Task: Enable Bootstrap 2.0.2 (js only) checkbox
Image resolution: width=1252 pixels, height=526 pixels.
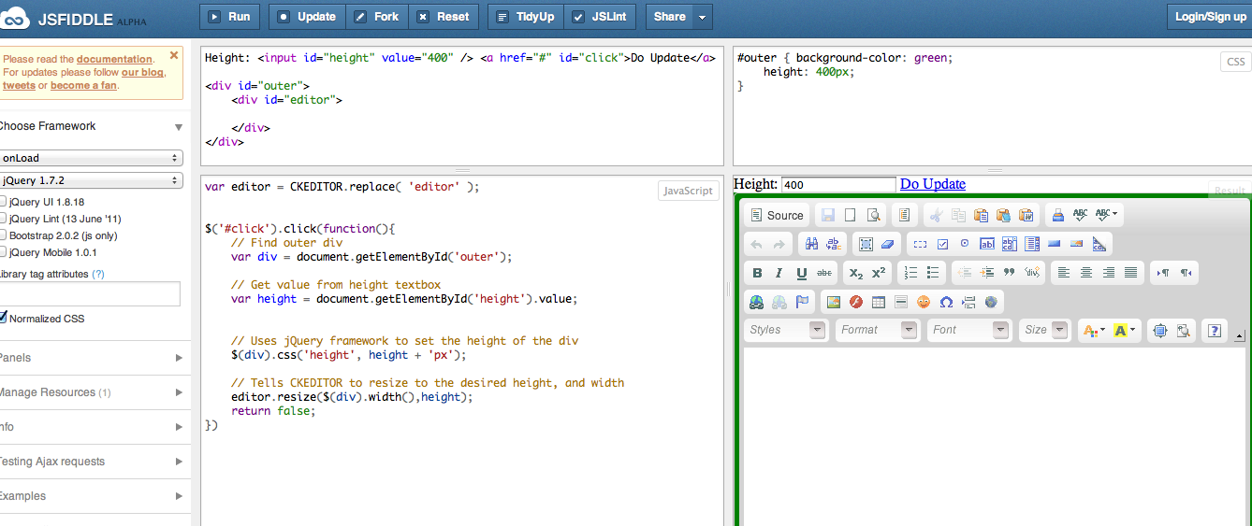Action: [x=3, y=235]
